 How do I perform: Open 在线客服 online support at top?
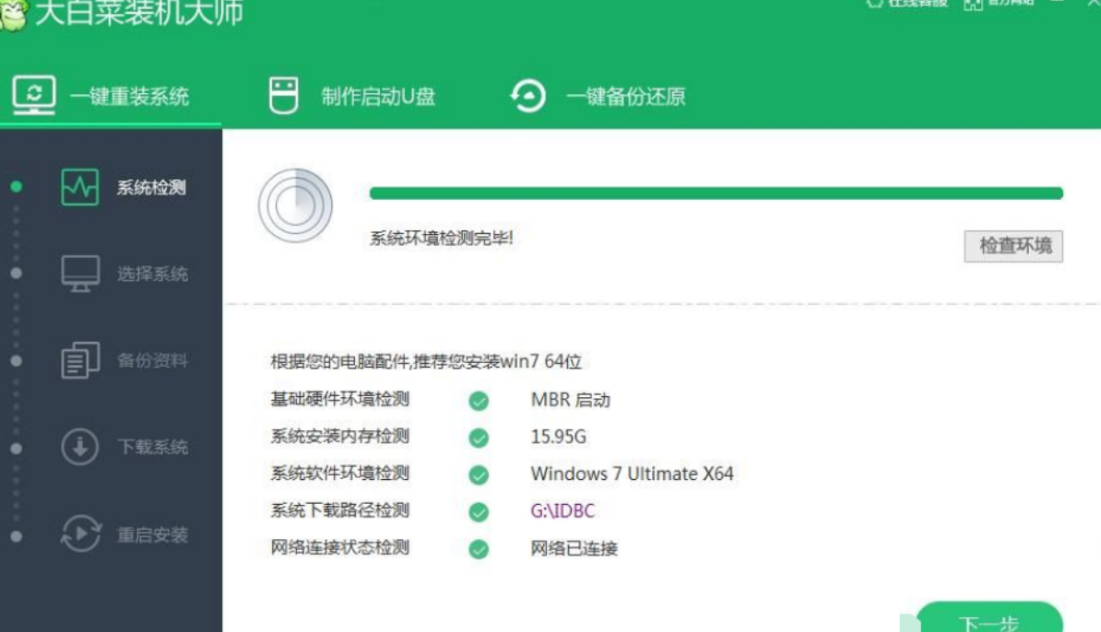point(907,5)
